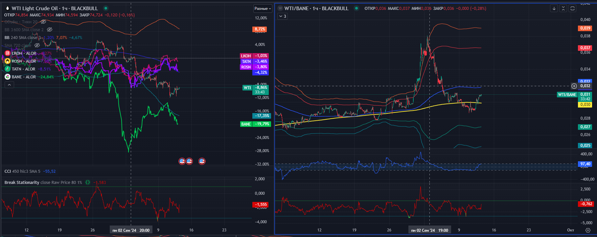597x237 pixels.
Task: Click the BANE −19,79% price label
Action: point(255,124)
